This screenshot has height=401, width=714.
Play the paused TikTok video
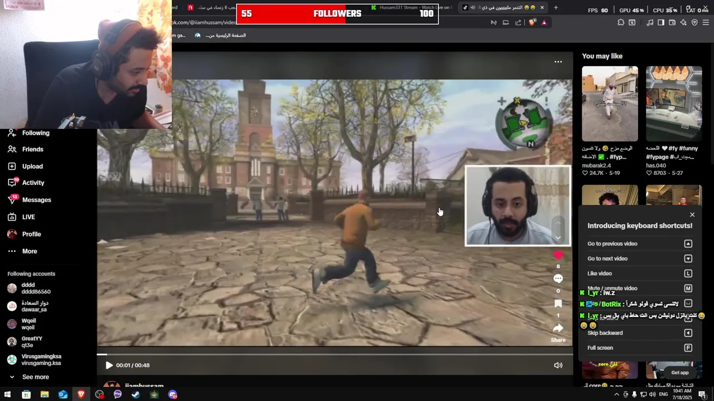pyautogui.click(x=109, y=365)
